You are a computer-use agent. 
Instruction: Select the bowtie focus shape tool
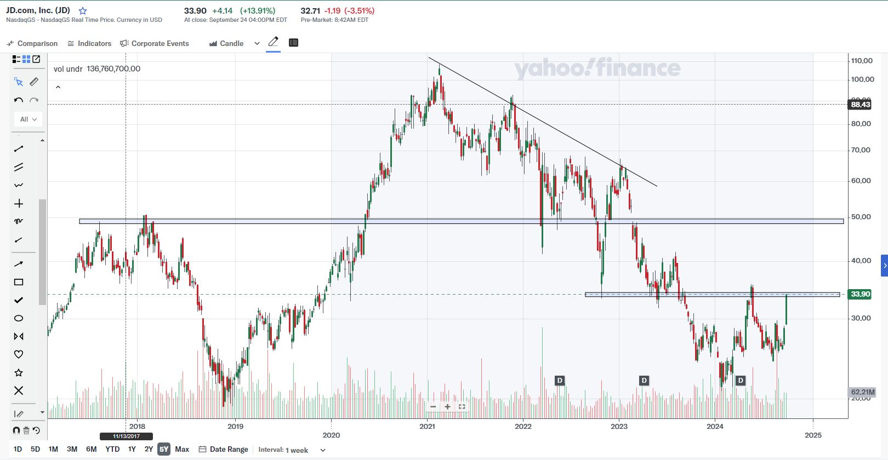19,336
